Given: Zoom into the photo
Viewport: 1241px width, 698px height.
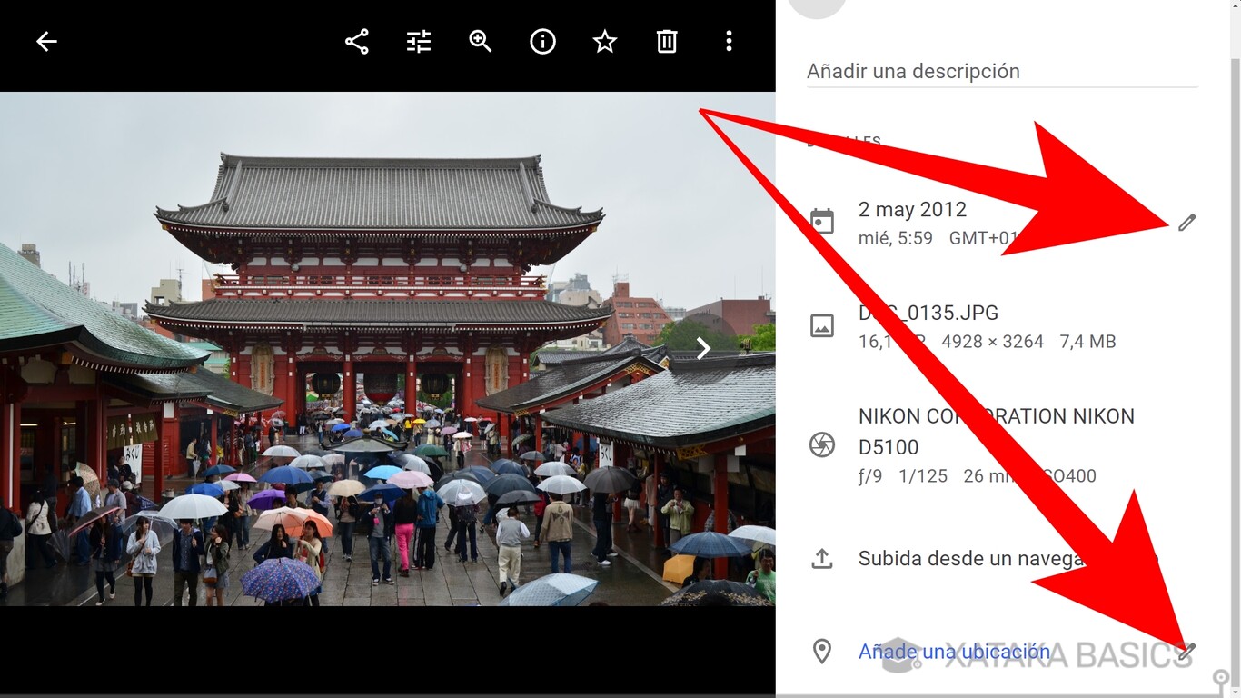Looking at the screenshot, I should [x=480, y=41].
